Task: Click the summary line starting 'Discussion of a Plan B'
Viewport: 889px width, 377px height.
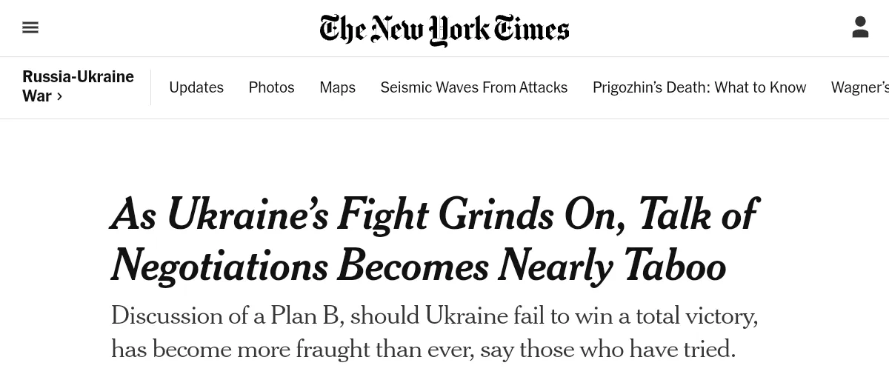Action: (434, 316)
